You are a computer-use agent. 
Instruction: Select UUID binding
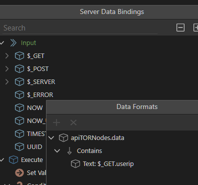point(34,147)
